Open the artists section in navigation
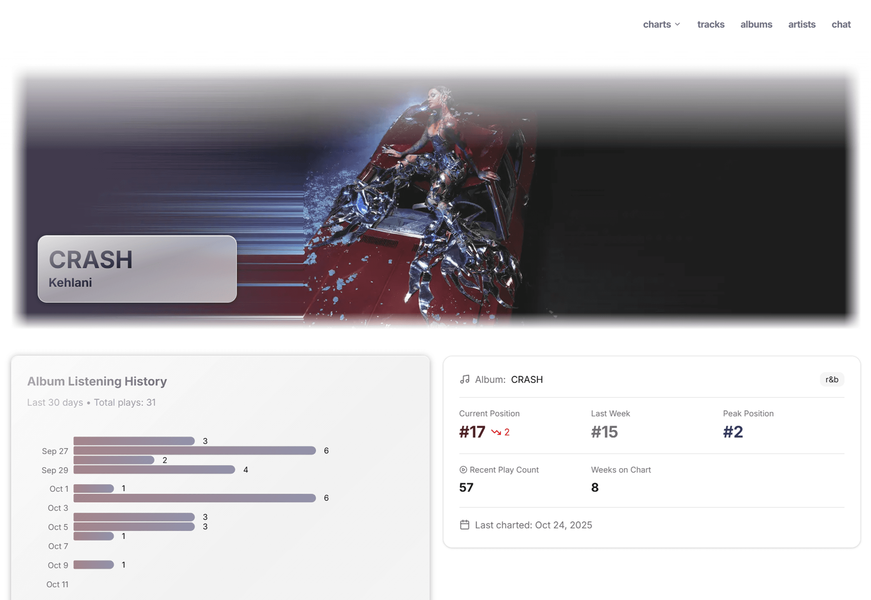Viewport: 871px width, 600px height. pos(801,24)
